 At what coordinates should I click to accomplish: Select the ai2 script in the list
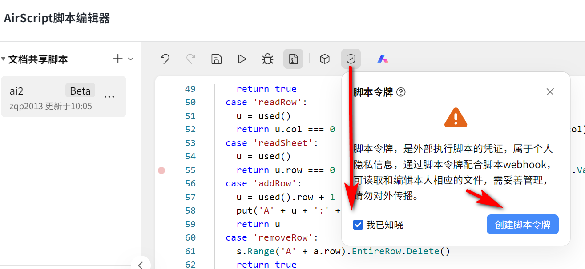click(64, 96)
